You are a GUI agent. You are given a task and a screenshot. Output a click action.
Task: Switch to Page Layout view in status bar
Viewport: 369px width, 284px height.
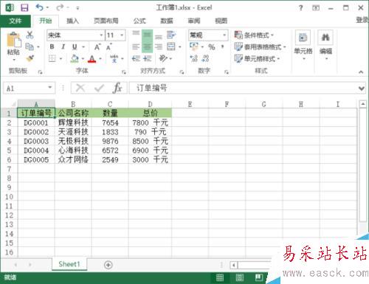tap(239, 278)
